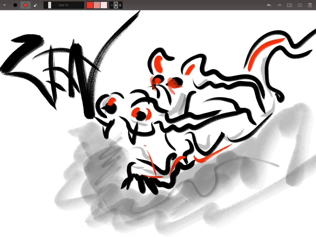Pick the full red color swatch
The height and width of the screenshot is (237, 316).
pos(90,5)
